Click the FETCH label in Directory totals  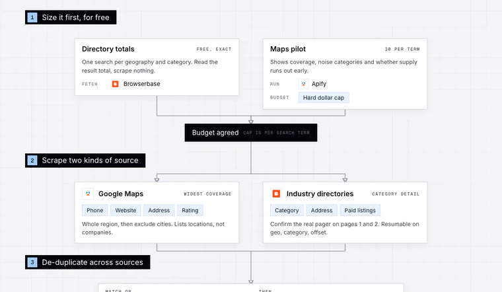tap(90, 84)
